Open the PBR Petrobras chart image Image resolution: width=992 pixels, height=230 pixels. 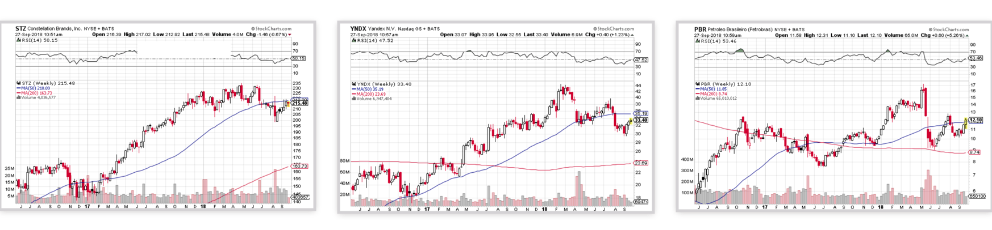click(834, 117)
